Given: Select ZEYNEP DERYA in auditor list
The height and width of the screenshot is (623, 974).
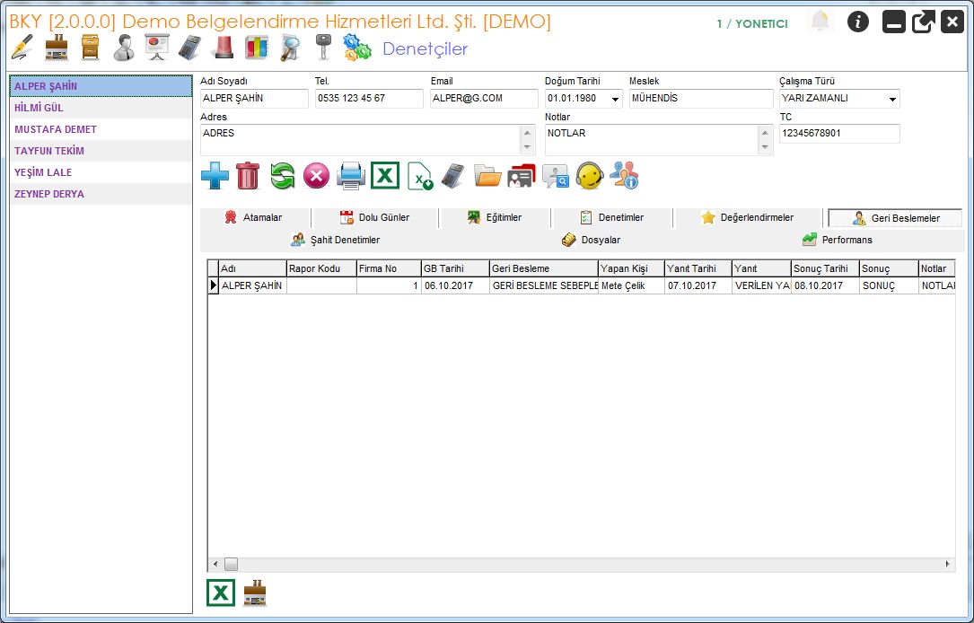Looking at the screenshot, I should 101,194.
